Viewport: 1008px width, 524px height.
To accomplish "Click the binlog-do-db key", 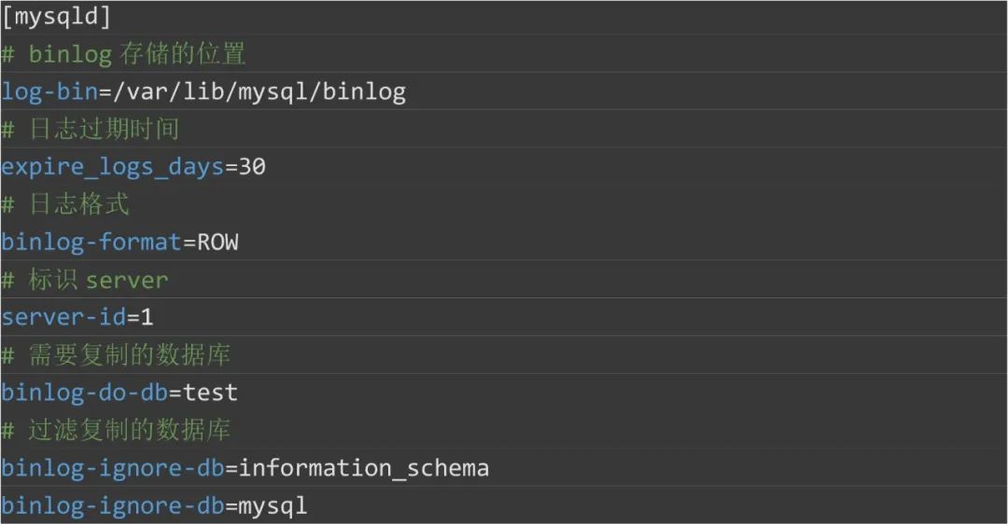I will pyautogui.click(x=84, y=393).
